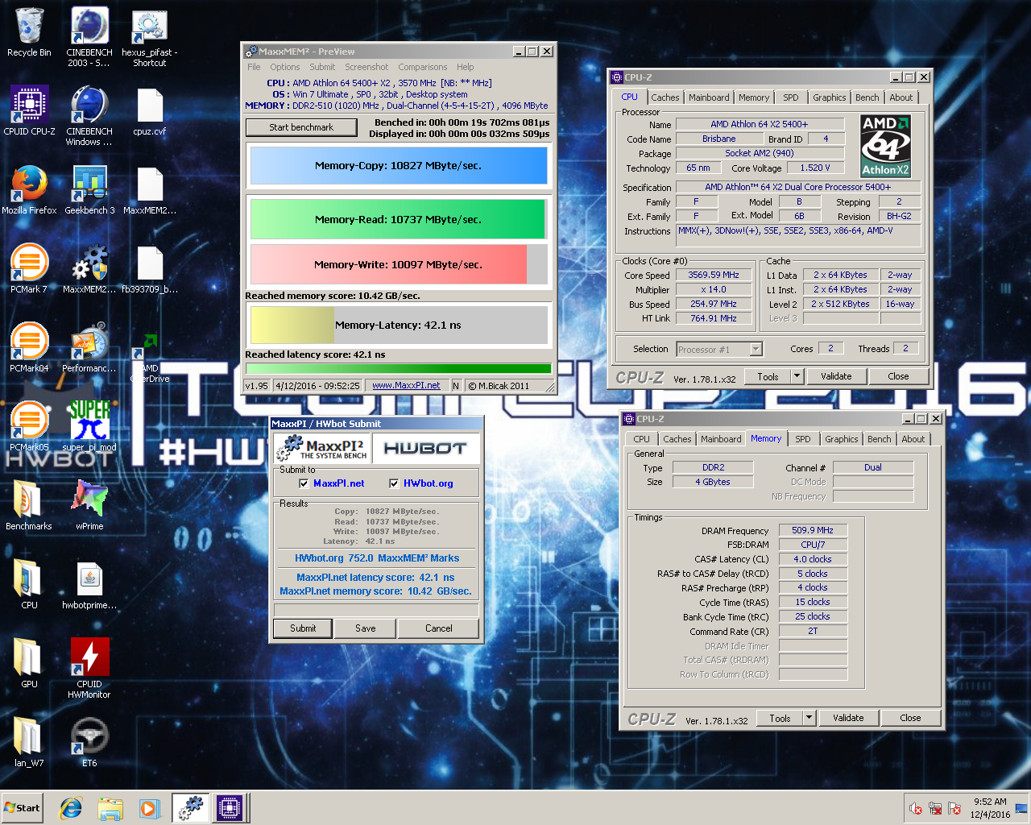The image size is (1031, 825).
Task: Switch to Caches tab in top CPU-Z
Action: pyautogui.click(x=665, y=97)
